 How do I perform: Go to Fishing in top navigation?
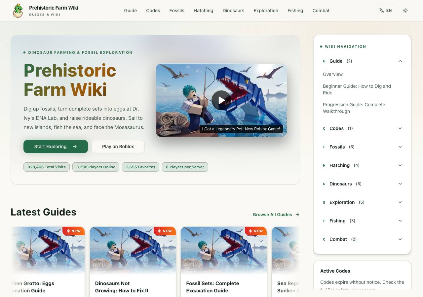[x=295, y=11]
